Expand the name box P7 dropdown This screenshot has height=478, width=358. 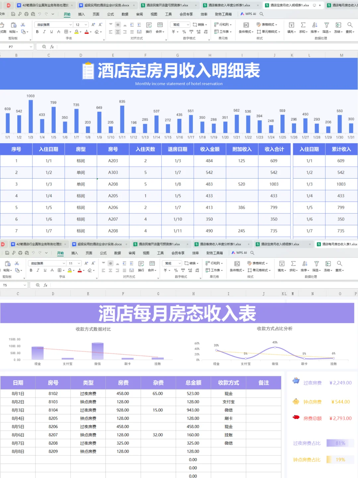[31, 47]
